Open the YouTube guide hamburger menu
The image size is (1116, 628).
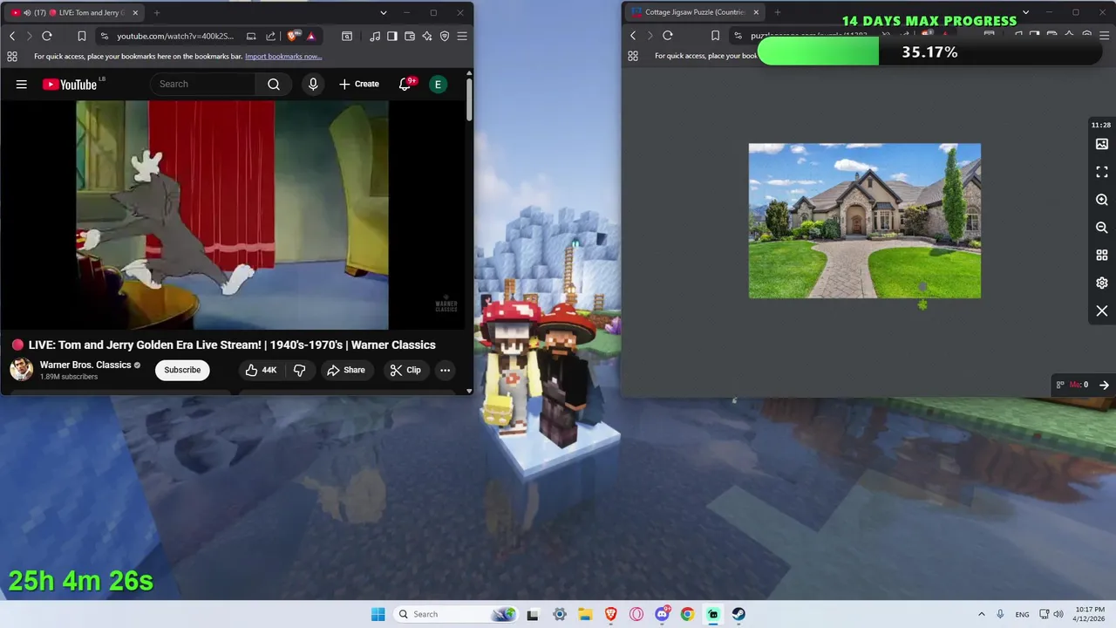point(21,84)
